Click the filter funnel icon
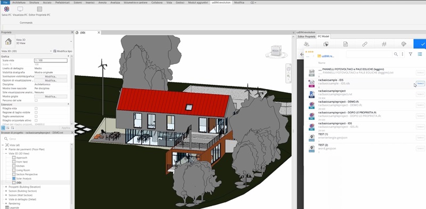This screenshot has height=209, width=426. (411, 54)
